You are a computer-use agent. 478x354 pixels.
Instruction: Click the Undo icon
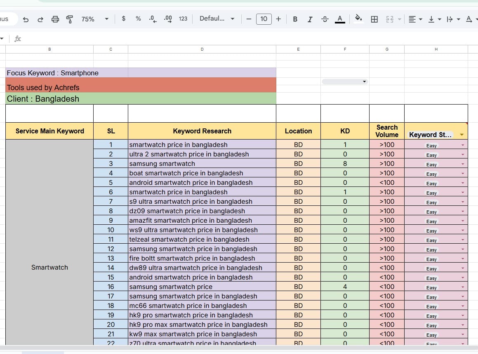pyautogui.click(x=26, y=19)
